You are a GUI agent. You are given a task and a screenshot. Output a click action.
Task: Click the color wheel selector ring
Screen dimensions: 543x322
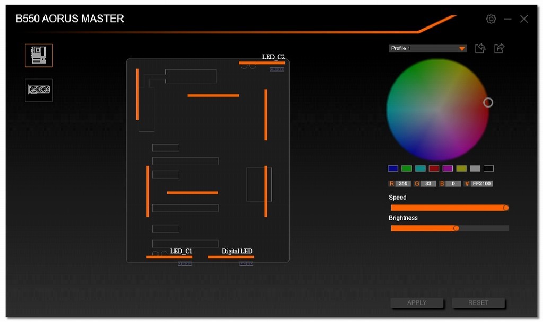[x=488, y=102]
